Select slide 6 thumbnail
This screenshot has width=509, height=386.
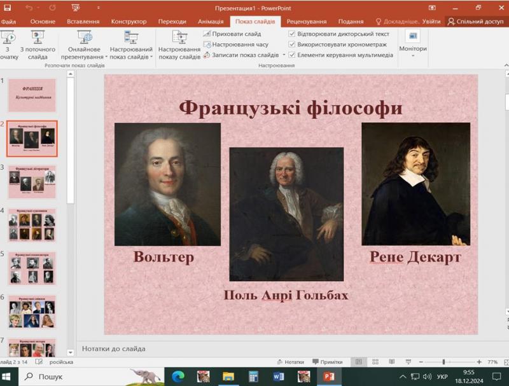click(32, 312)
